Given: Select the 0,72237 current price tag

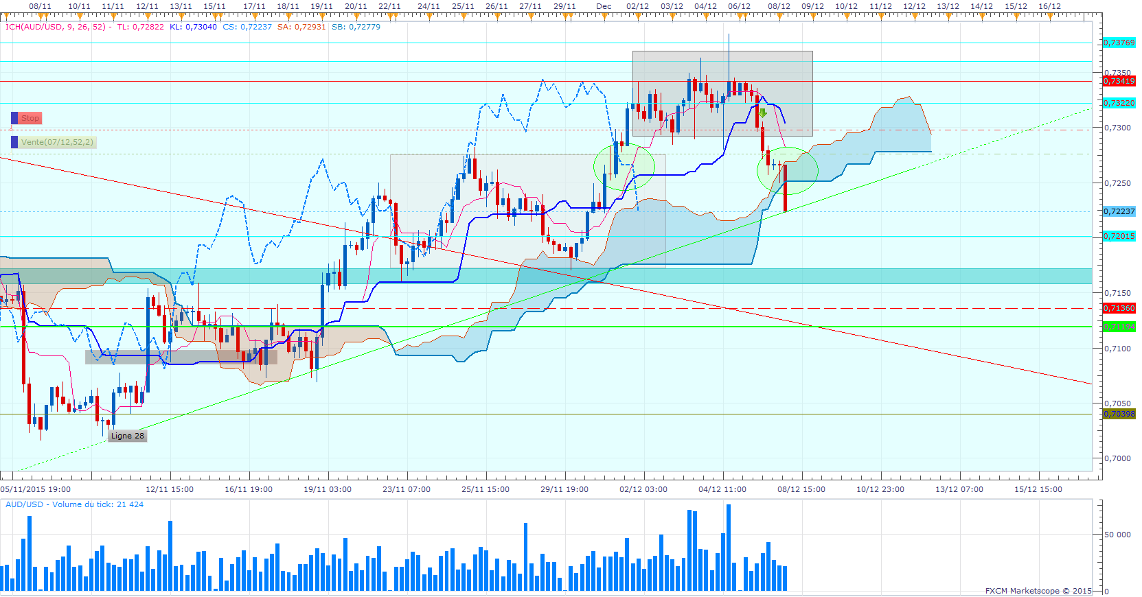Looking at the screenshot, I should click(x=1119, y=211).
